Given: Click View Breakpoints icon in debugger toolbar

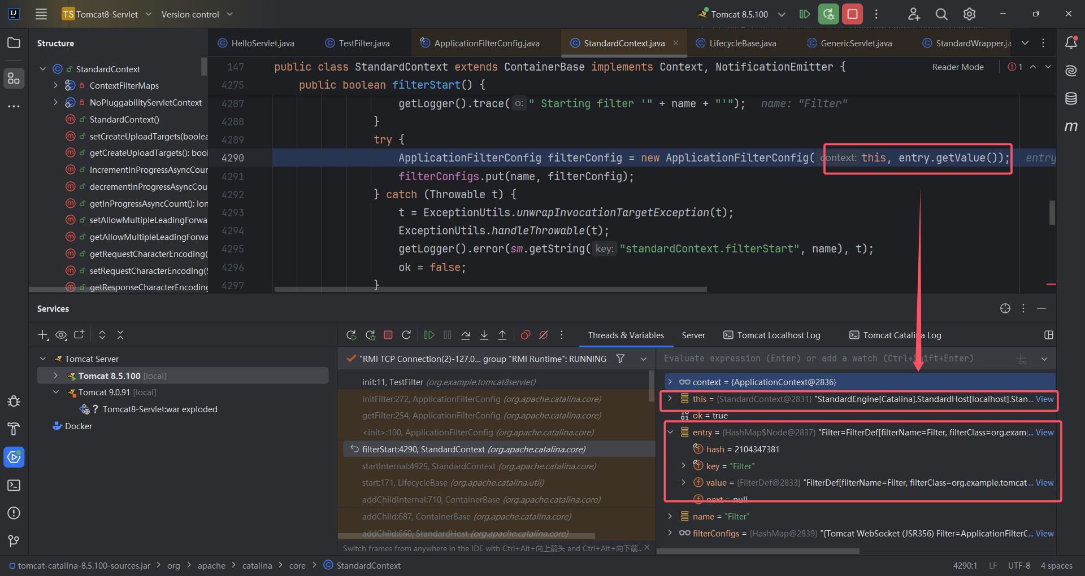Looking at the screenshot, I should click(x=526, y=335).
